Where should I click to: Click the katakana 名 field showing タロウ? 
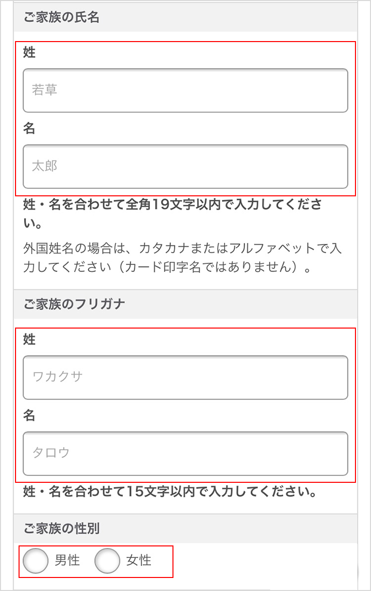point(185,454)
